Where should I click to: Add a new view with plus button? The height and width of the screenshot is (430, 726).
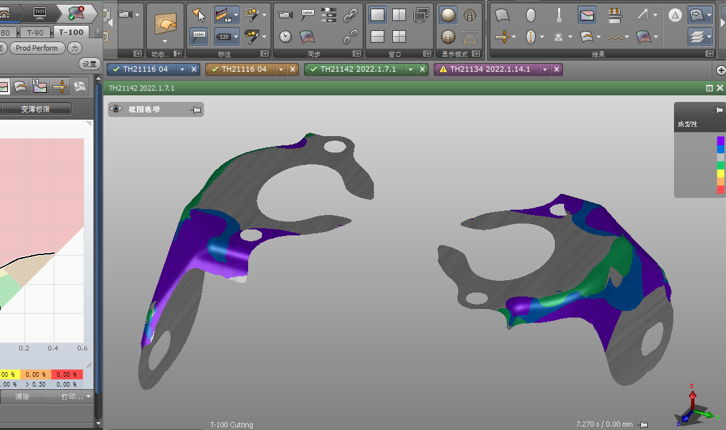coord(721,70)
